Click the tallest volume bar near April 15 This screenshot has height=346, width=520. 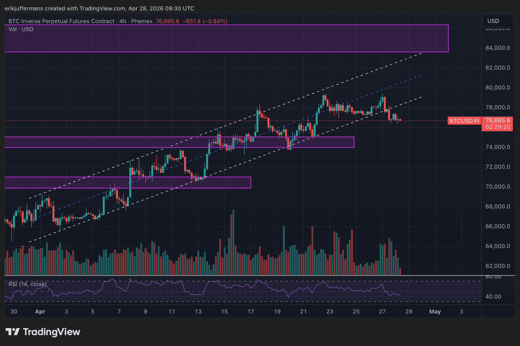(x=233, y=242)
